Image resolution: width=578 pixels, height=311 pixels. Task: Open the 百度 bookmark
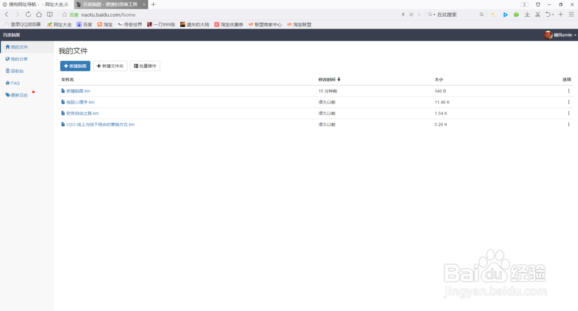coord(84,24)
